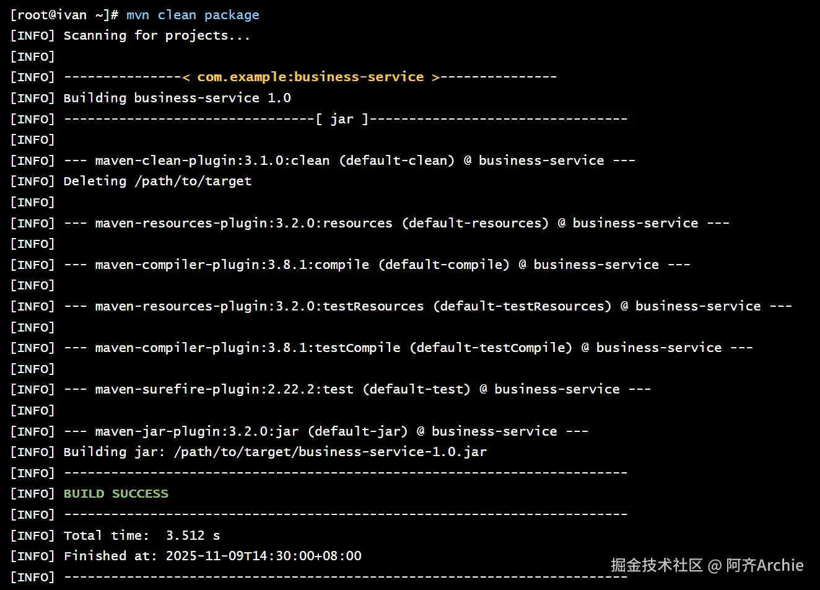Click the maven-resources-plugin:3.2.0:testResources goal text
Image resolution: width=820 pixels, height=590 pixels.
(259, 306)
